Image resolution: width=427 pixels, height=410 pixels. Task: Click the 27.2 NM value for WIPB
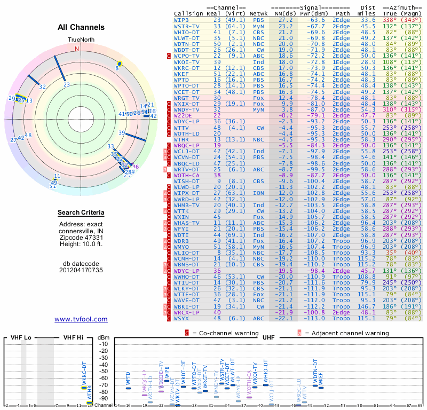pos(286,20)
